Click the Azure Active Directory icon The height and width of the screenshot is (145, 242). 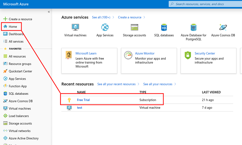(5, 138)
